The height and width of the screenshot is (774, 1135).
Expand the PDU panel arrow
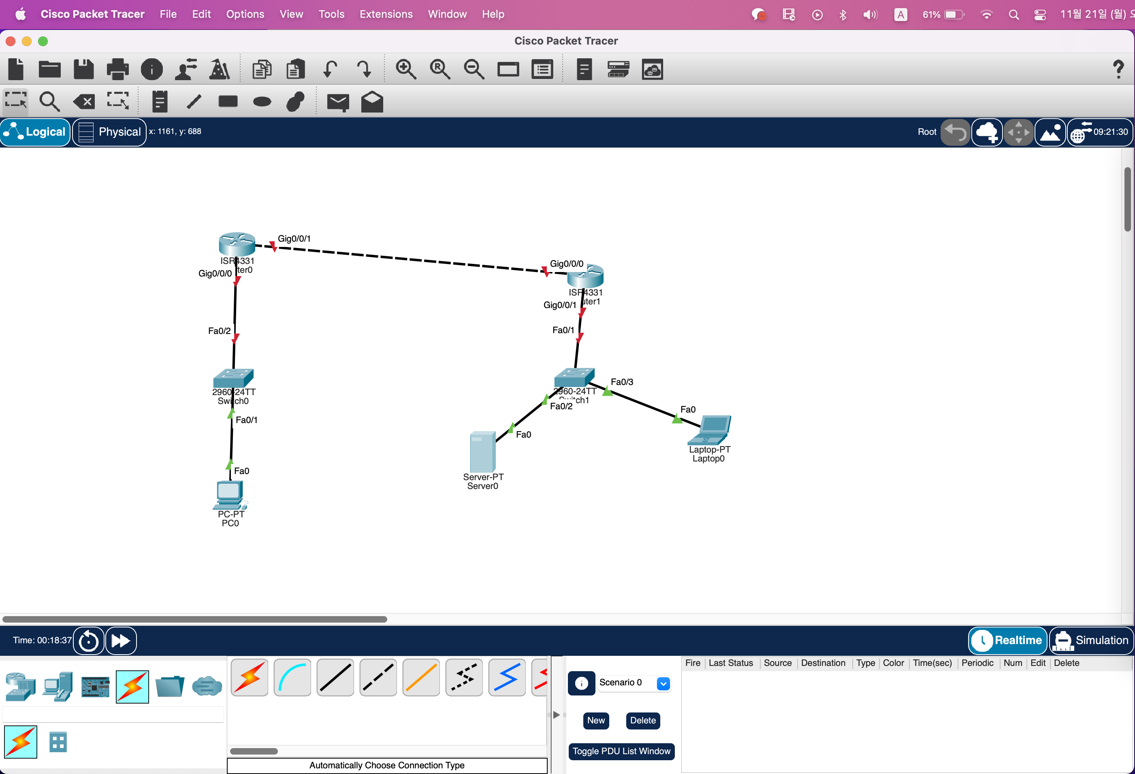(x=556, y=714)
